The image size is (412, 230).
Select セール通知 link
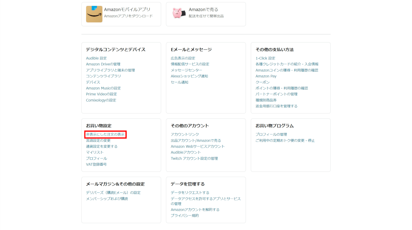pyautogui.click(x=179, y=82)
